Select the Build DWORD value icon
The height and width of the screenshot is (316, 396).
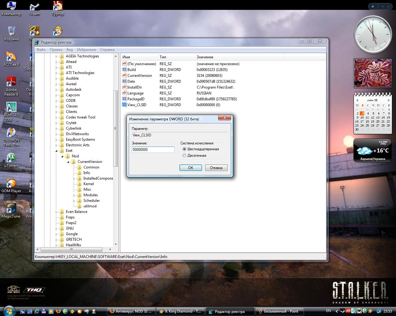pyautogui.click(x=124, y=70)
